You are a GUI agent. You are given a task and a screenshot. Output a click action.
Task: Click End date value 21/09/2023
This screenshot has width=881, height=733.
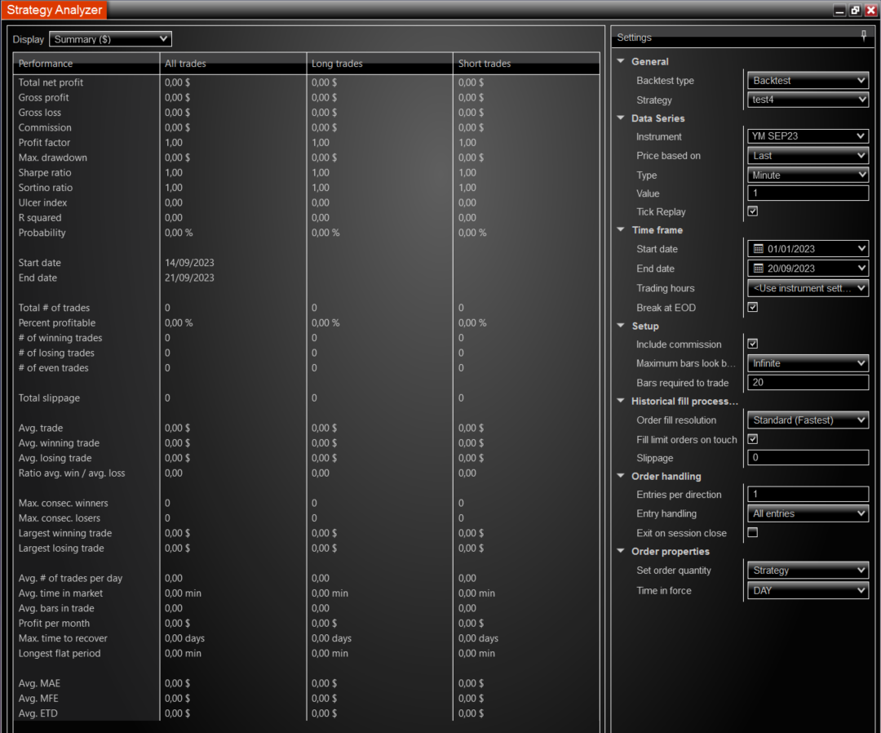point(189,278)
